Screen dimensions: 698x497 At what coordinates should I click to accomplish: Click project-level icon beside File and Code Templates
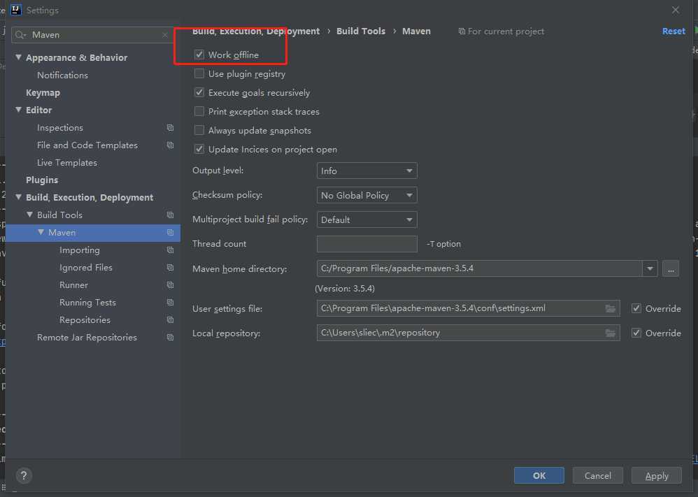click(170, 145)
